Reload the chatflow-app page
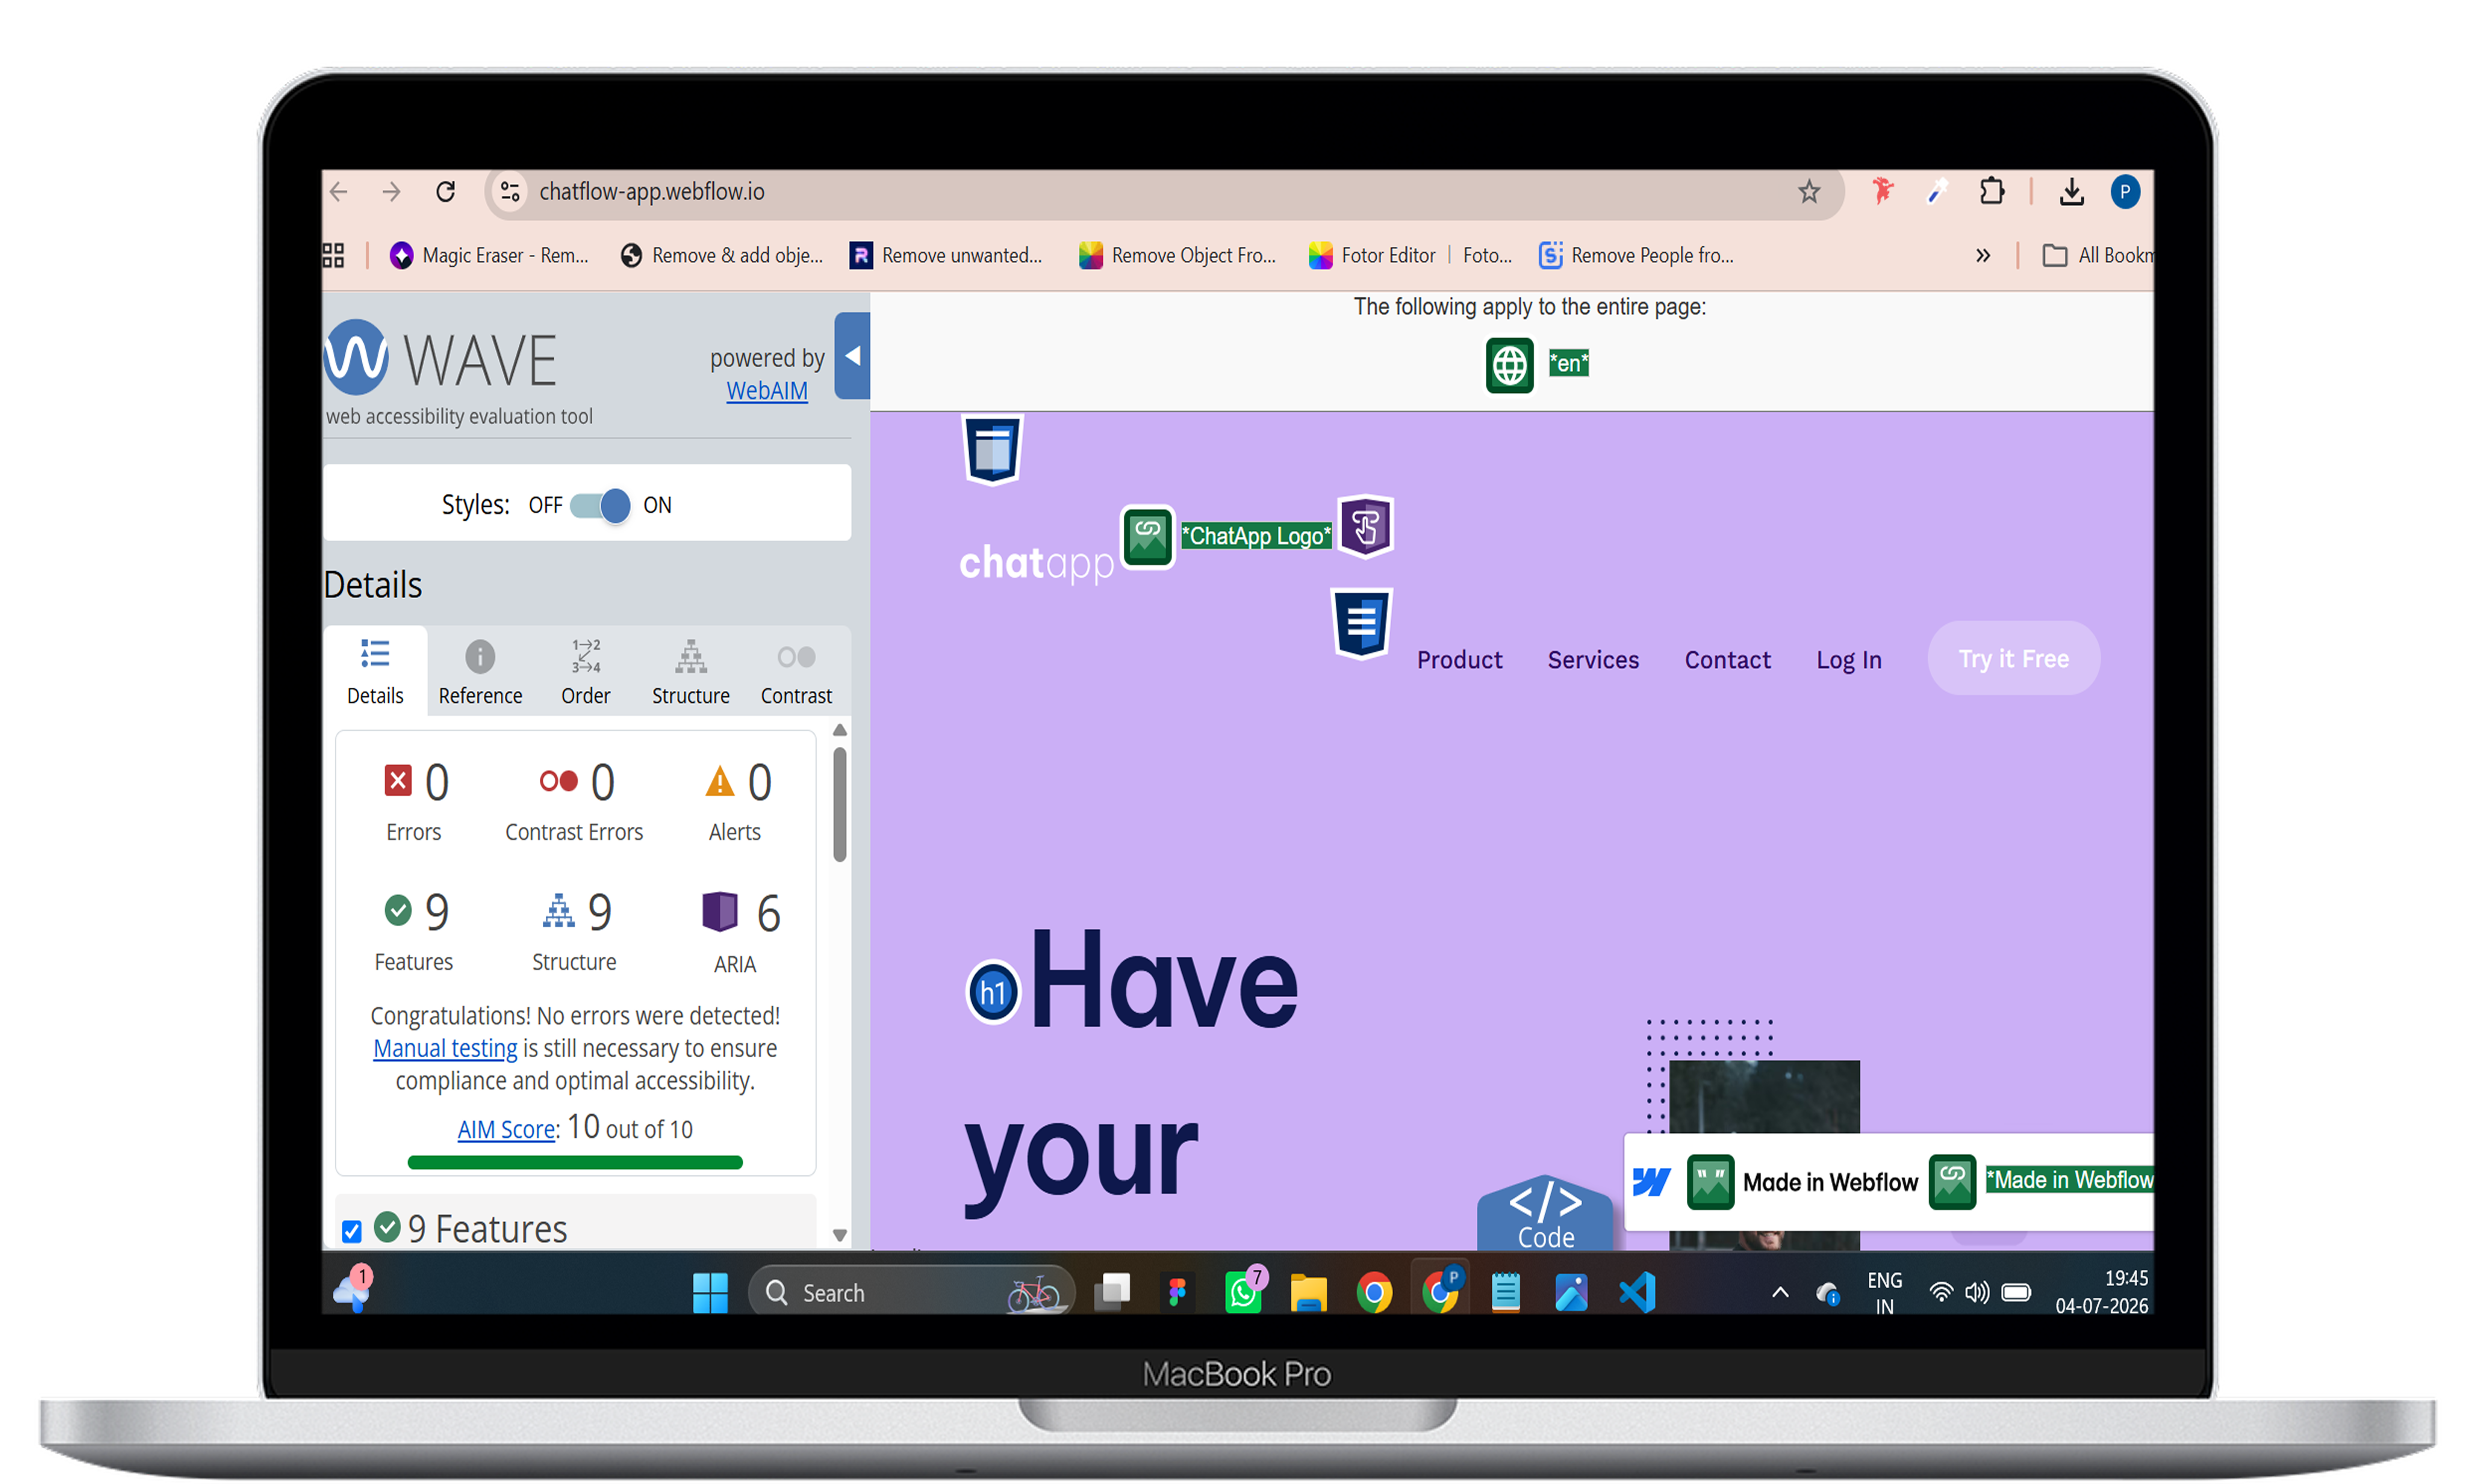 445,191
